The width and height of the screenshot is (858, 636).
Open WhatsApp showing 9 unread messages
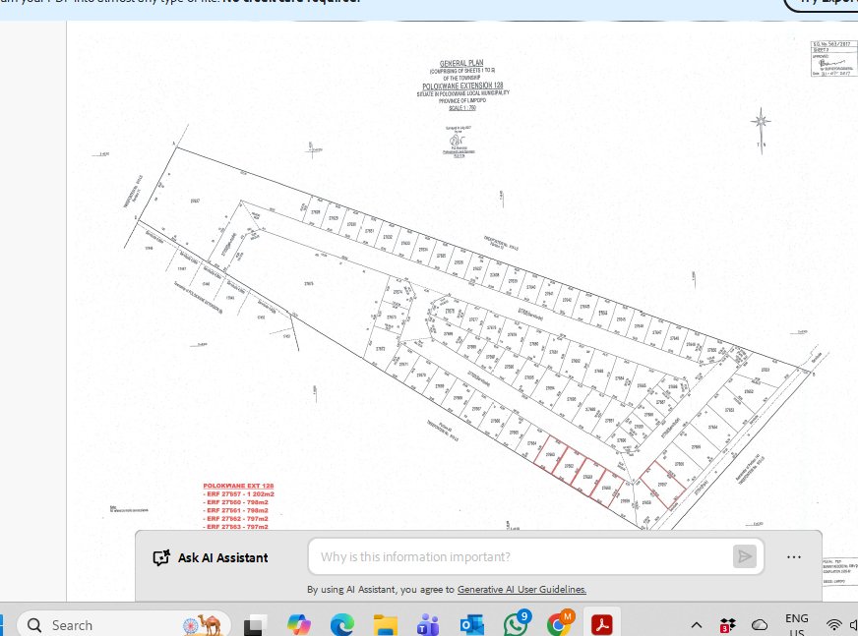click(516, 624)
